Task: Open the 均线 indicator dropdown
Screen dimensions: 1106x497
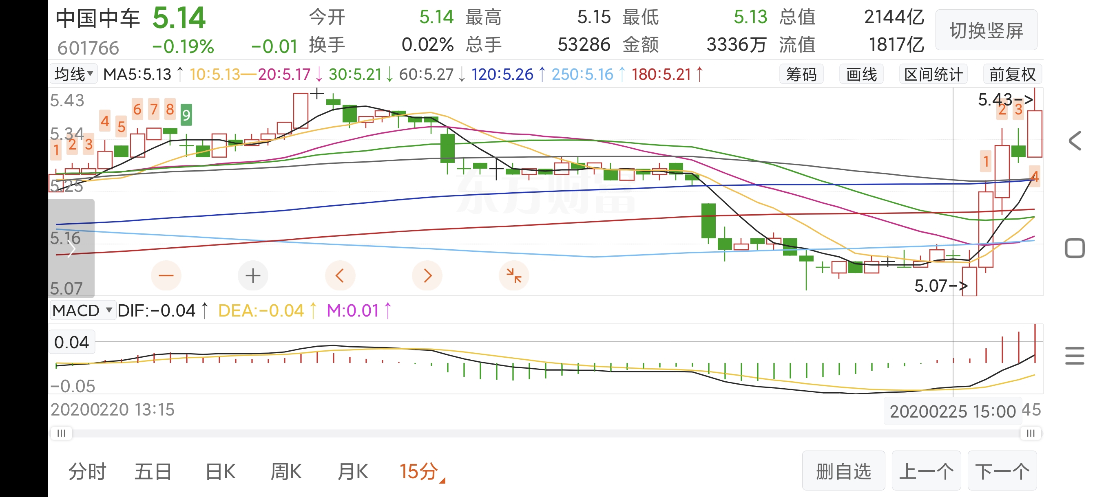Action: 73,74
